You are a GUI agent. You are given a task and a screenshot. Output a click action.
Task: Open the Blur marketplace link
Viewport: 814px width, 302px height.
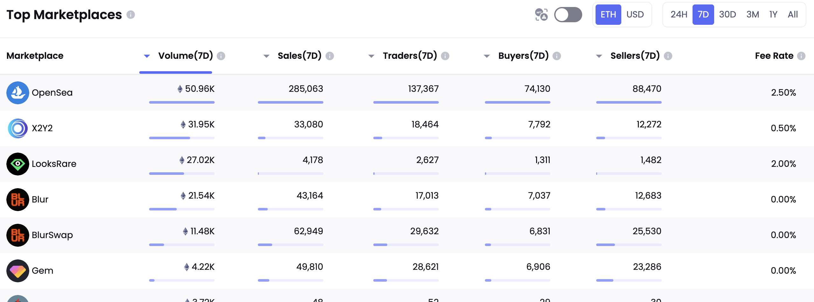[40, 200]
